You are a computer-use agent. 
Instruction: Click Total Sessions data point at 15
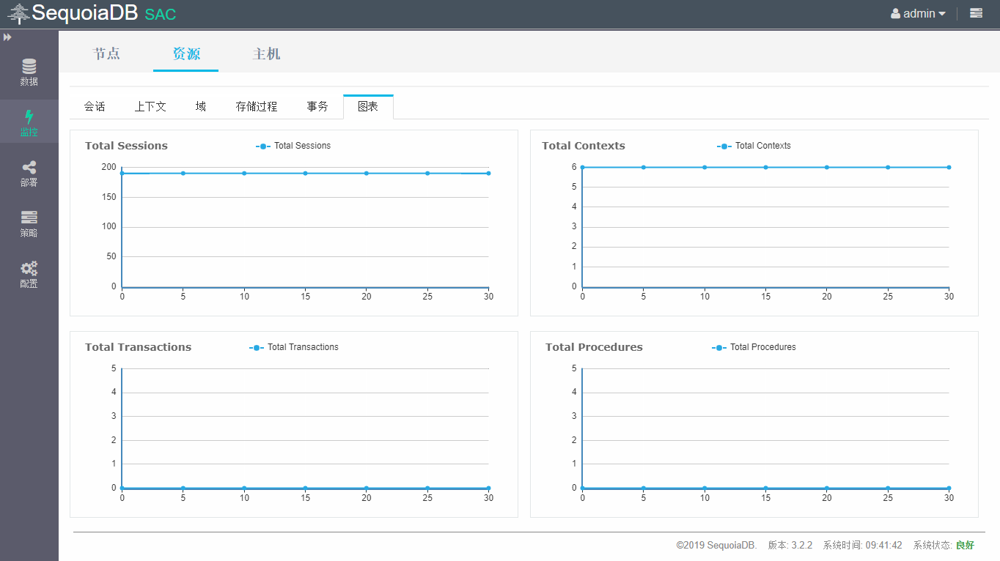tap(305, 174)
